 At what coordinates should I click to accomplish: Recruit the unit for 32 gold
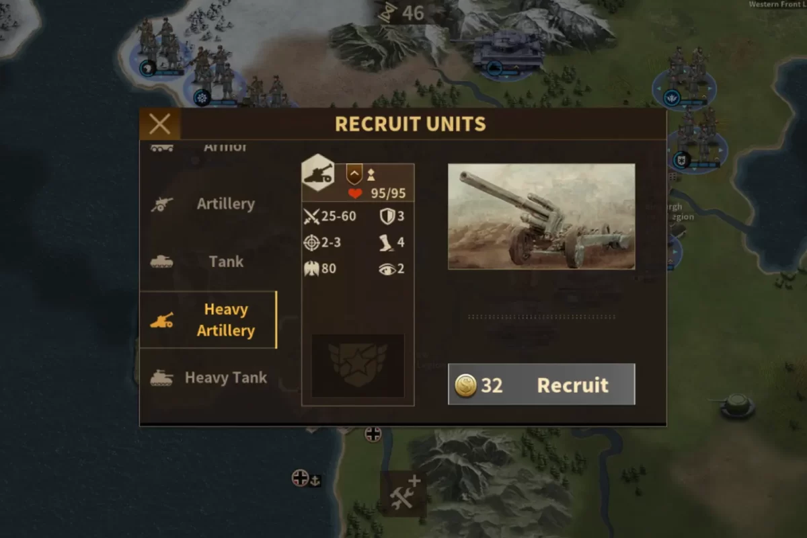541,385
